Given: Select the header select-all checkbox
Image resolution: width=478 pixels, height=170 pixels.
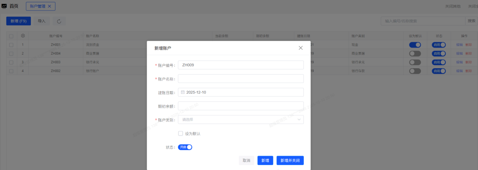Looking at the screenshot, I should (11, 36).
